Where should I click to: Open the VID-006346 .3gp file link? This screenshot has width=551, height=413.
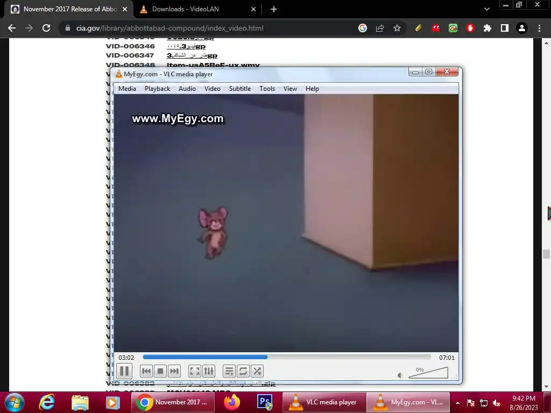click(x=186, y=46)
